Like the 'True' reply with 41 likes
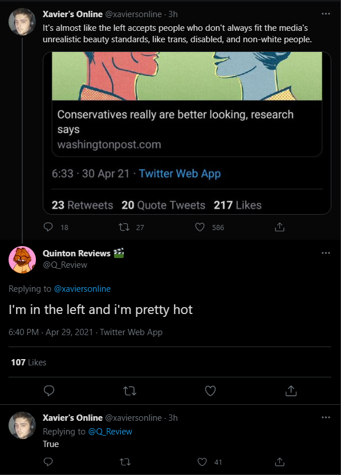Image resolution: width=341 pixels, height=475 pixels. pyautogui.click(x=202, y=462)
